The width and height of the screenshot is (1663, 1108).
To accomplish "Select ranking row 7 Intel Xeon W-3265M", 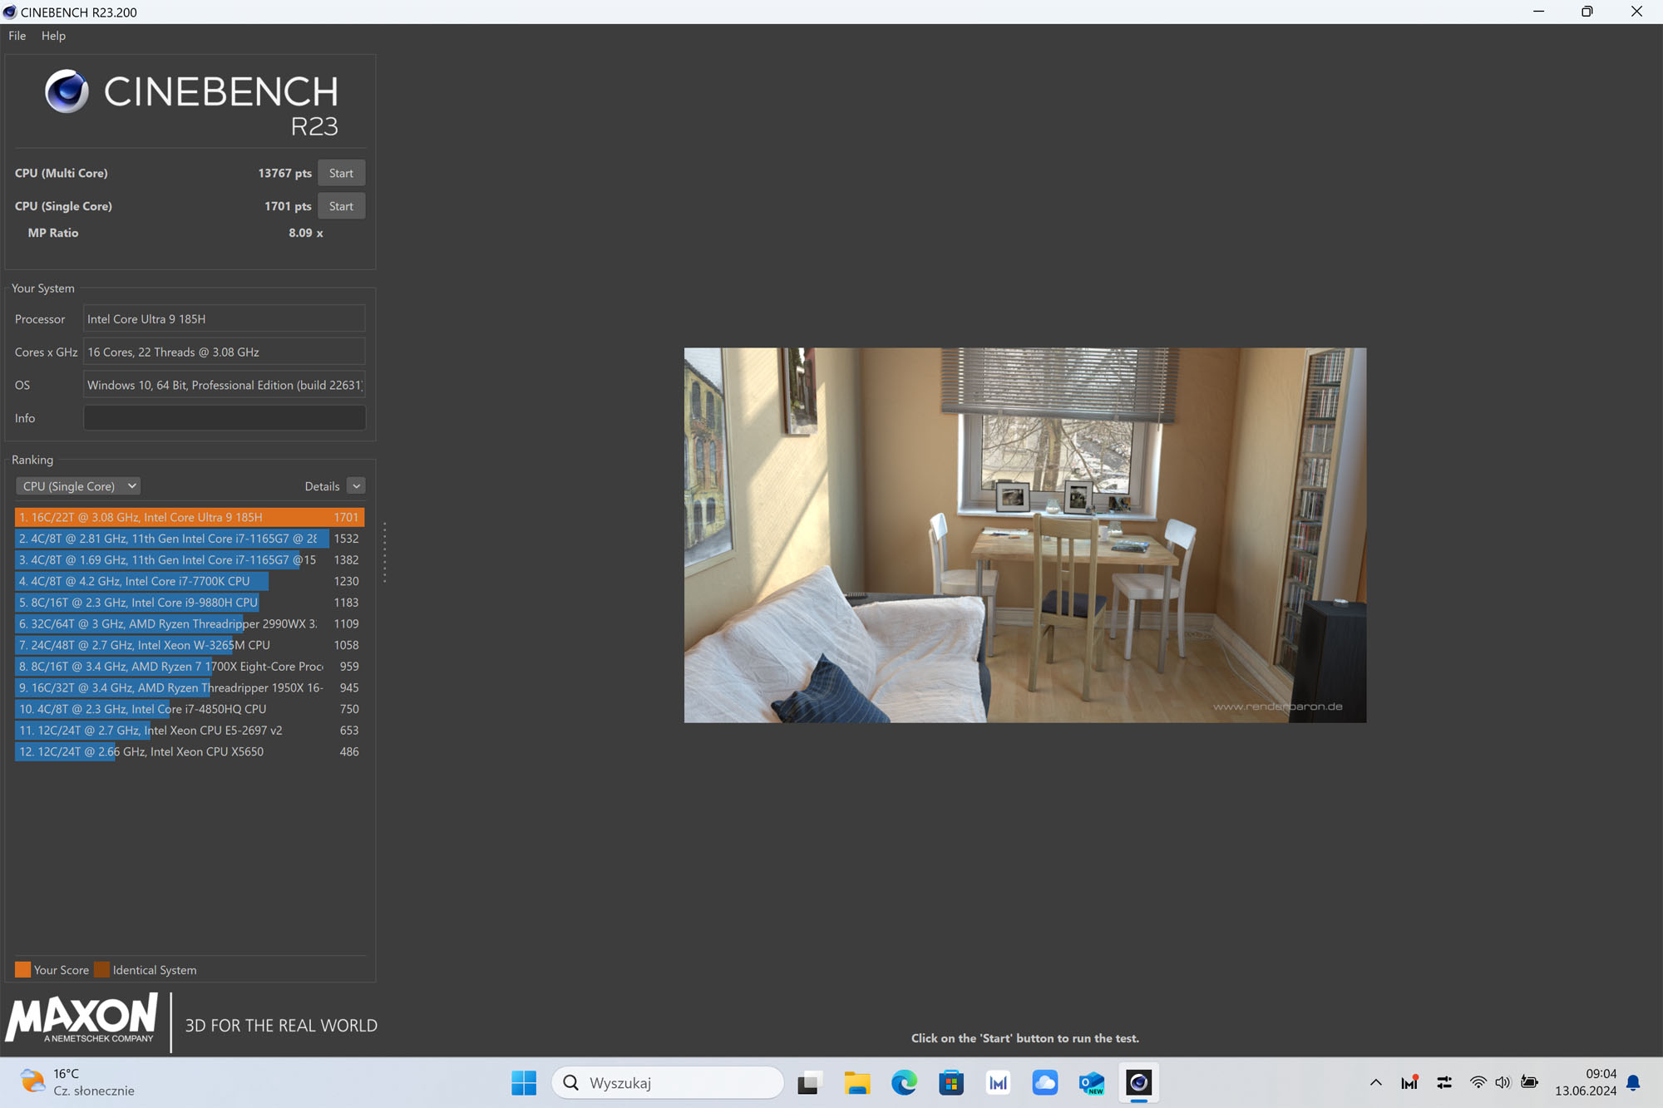I will [x=190, y=645].
